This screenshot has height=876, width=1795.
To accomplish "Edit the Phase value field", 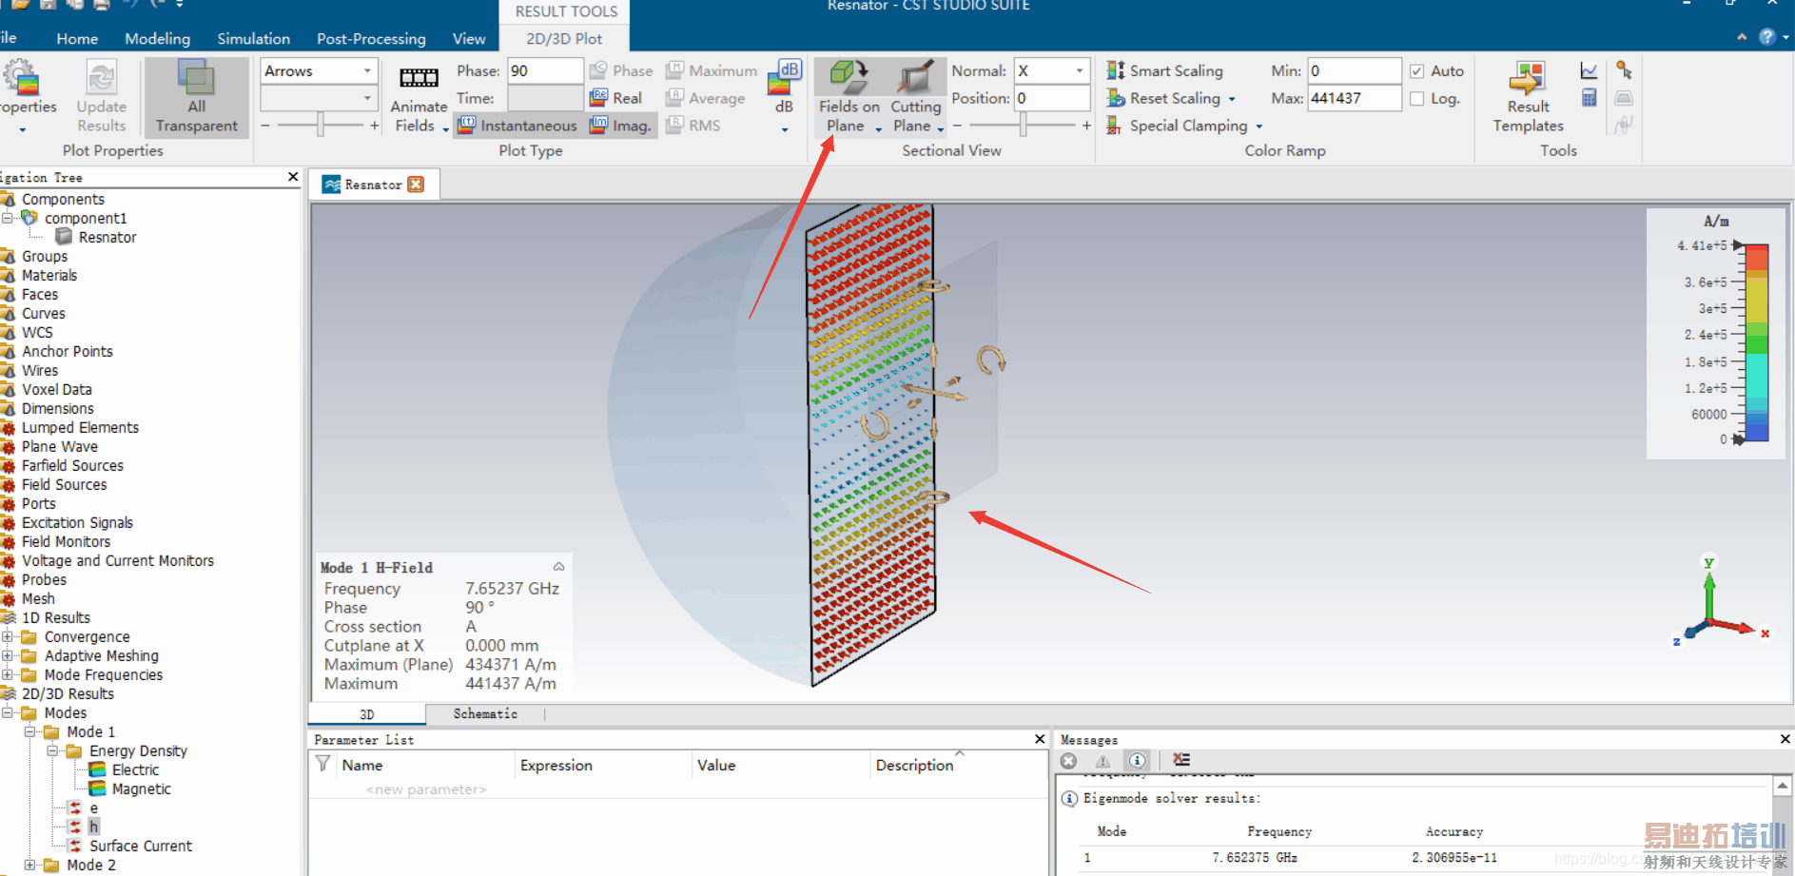I will click(x=545, y=71).
